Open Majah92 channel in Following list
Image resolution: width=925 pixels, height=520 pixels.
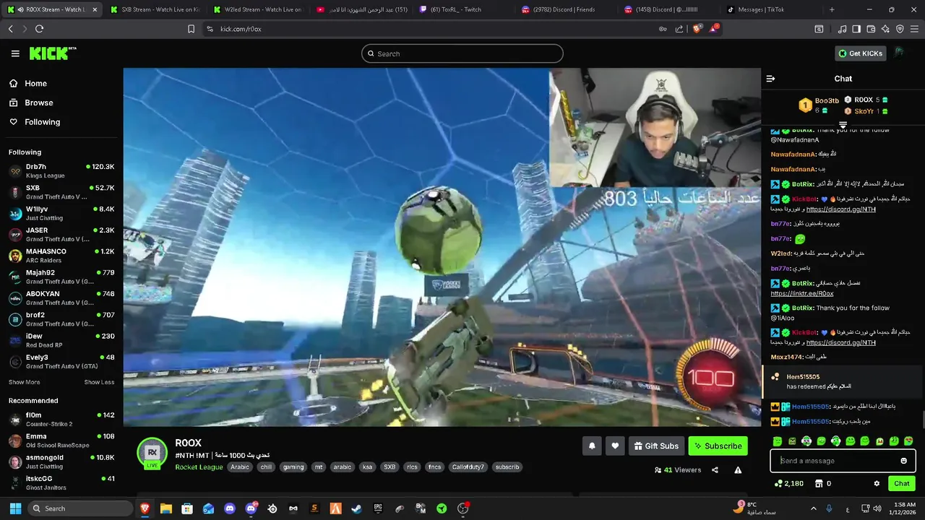61,277
